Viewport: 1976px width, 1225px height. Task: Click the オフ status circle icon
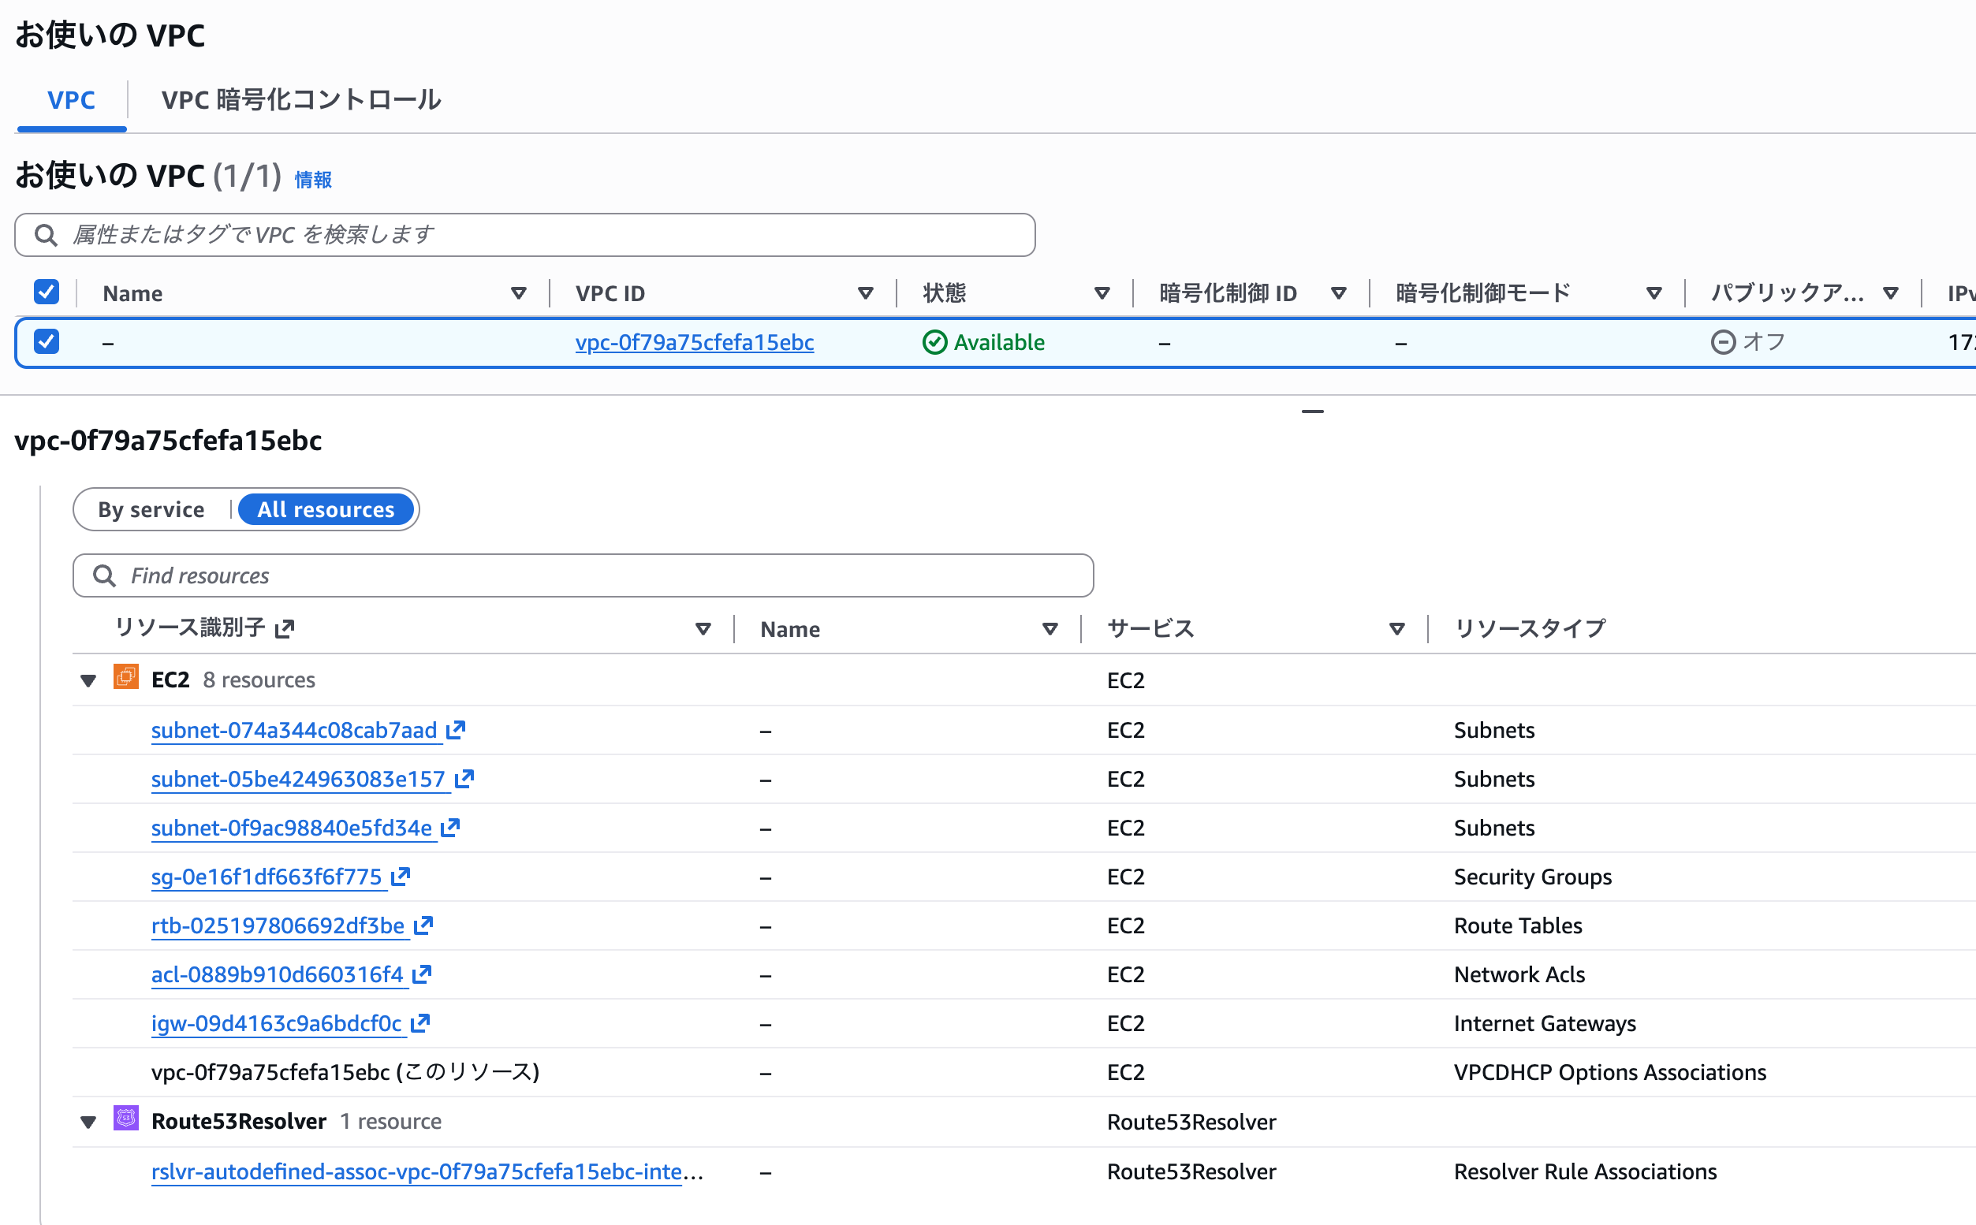click(x=1722, y=342)
